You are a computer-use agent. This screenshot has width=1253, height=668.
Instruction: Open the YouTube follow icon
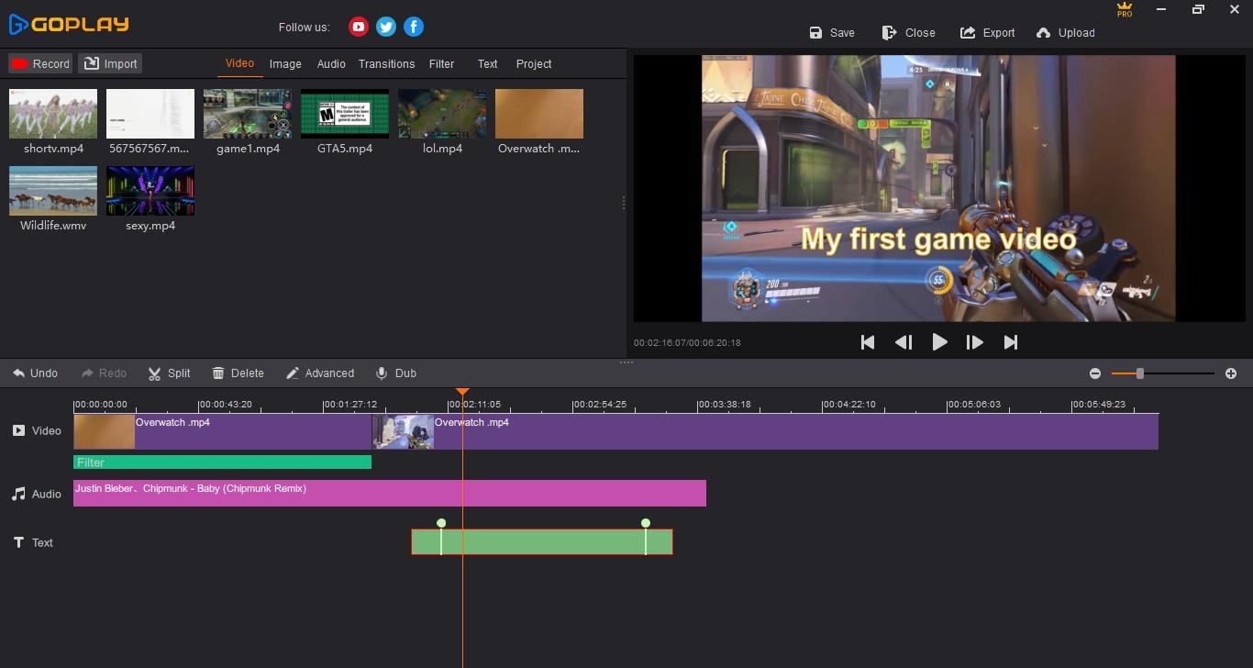pos(359,27)
